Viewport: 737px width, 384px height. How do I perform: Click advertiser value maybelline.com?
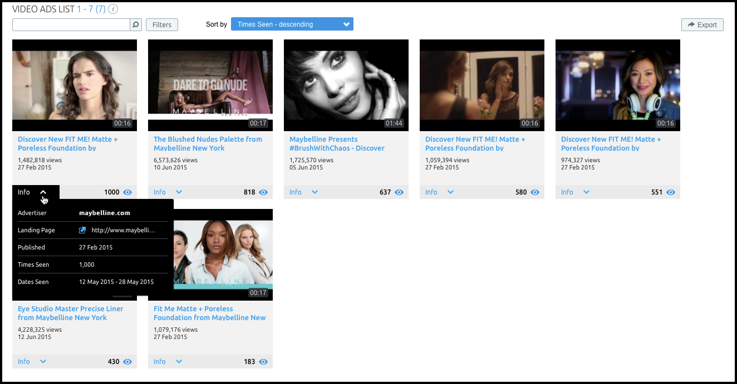coord(105,213)
